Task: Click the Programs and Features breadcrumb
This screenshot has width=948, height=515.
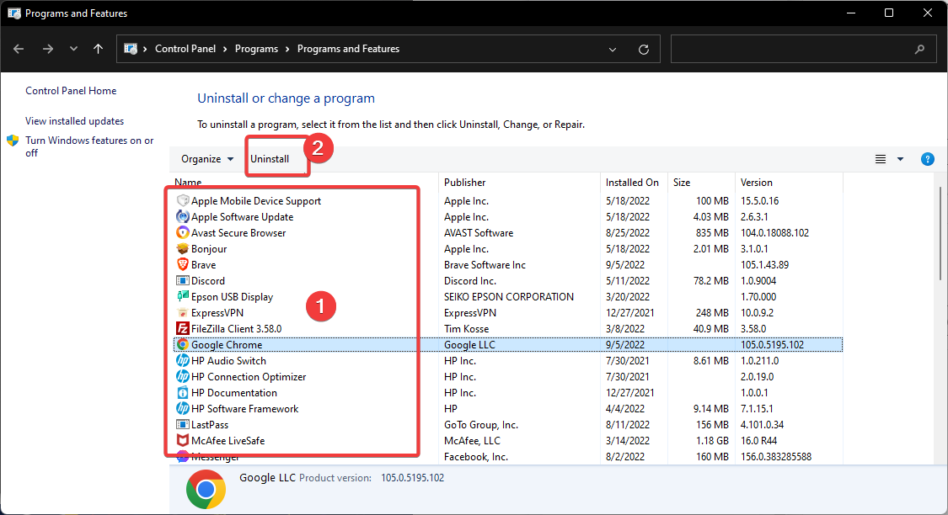Action: (348, 49)
